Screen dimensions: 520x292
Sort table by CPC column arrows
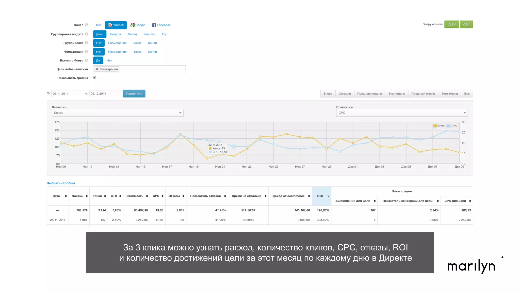(x=162, y=196)
